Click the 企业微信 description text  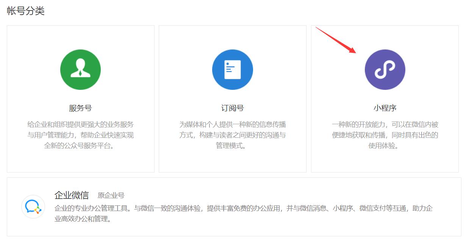[x=243, y=213]
